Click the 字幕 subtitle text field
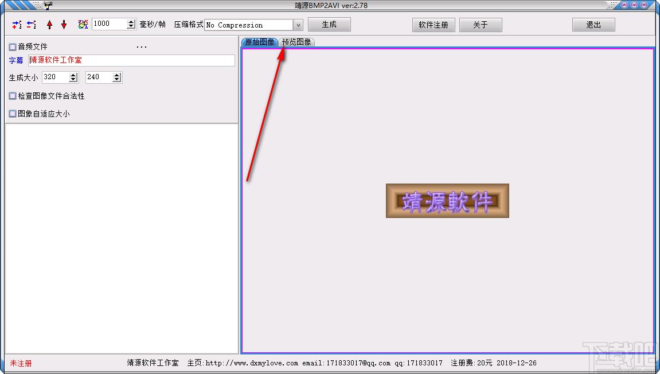 (x=131, y=60)
